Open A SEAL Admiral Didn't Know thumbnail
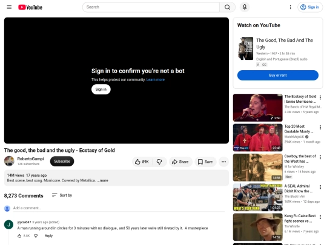 (x=258, y=197)
